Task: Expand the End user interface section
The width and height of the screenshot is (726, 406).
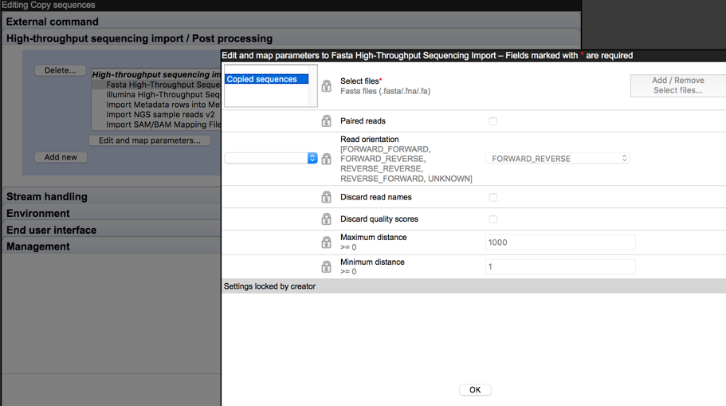Action: point(111,230)
